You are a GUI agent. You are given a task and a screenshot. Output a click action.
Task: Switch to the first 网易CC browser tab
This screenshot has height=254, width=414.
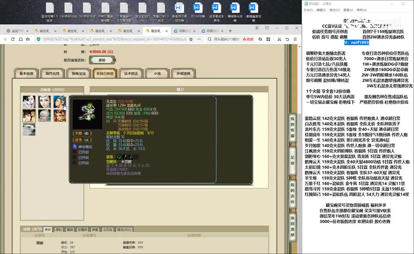coord(184,31)
